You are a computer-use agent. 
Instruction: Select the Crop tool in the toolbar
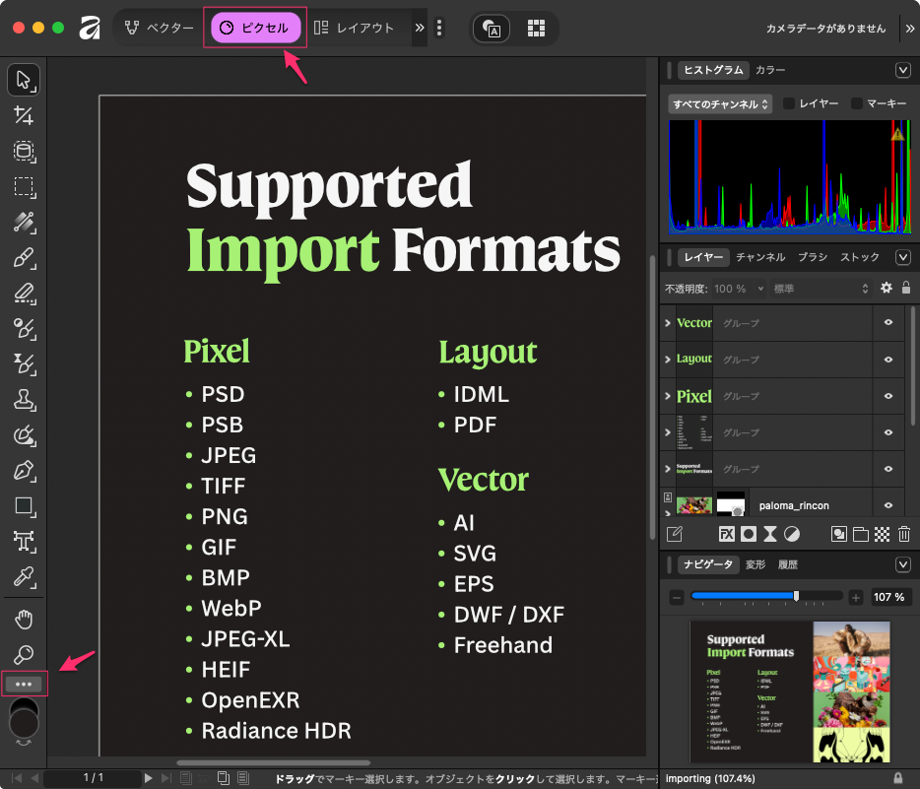tap(24, 116)
